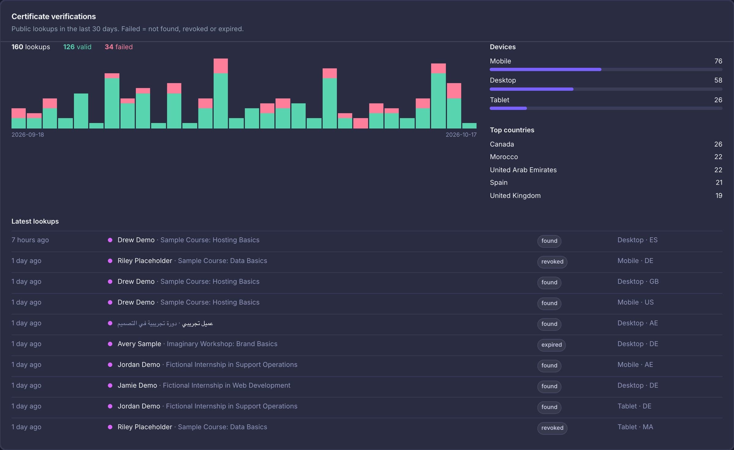Click 'Mobile · US' in the Drew Demo row

636,302
